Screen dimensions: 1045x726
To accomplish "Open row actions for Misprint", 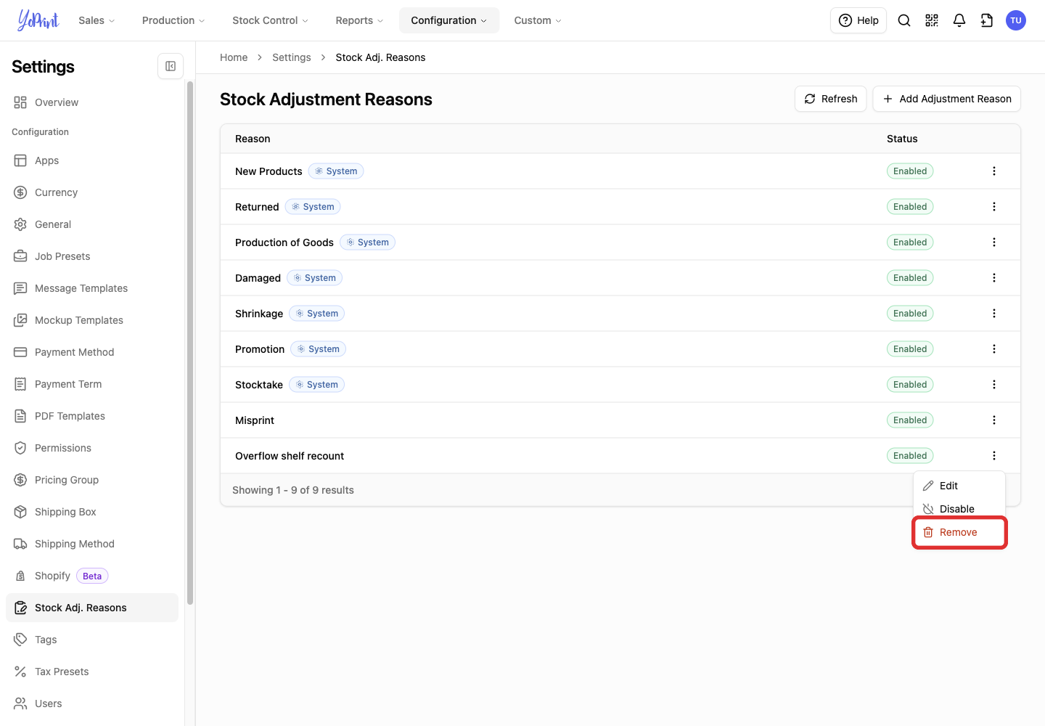I will point(994,420).
